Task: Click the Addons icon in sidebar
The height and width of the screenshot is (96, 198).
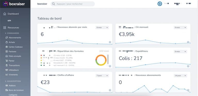Action: [x=7, y=85]
